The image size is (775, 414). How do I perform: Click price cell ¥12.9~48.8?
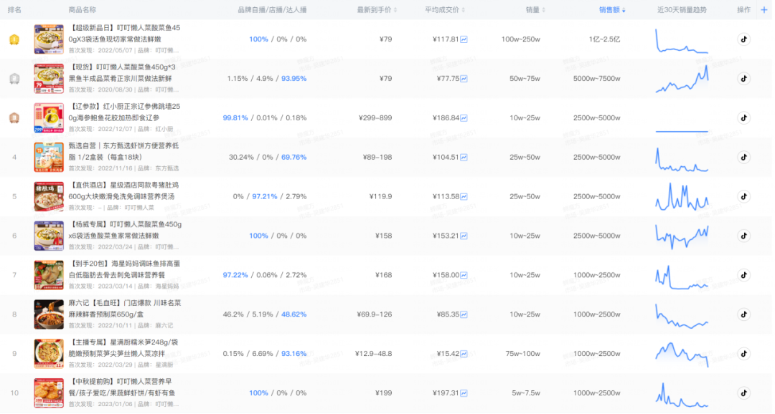click(375, 355)
